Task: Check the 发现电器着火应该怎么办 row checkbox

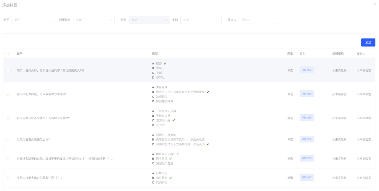Action: 8,139
